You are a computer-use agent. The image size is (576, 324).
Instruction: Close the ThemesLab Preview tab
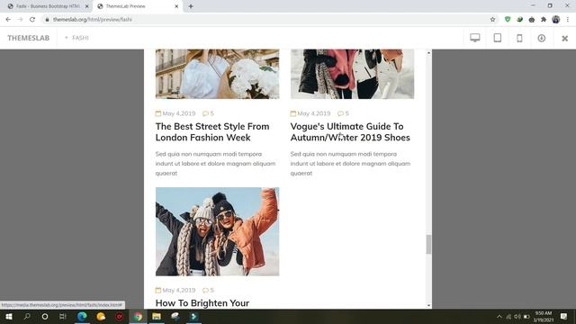coord(176,6)
